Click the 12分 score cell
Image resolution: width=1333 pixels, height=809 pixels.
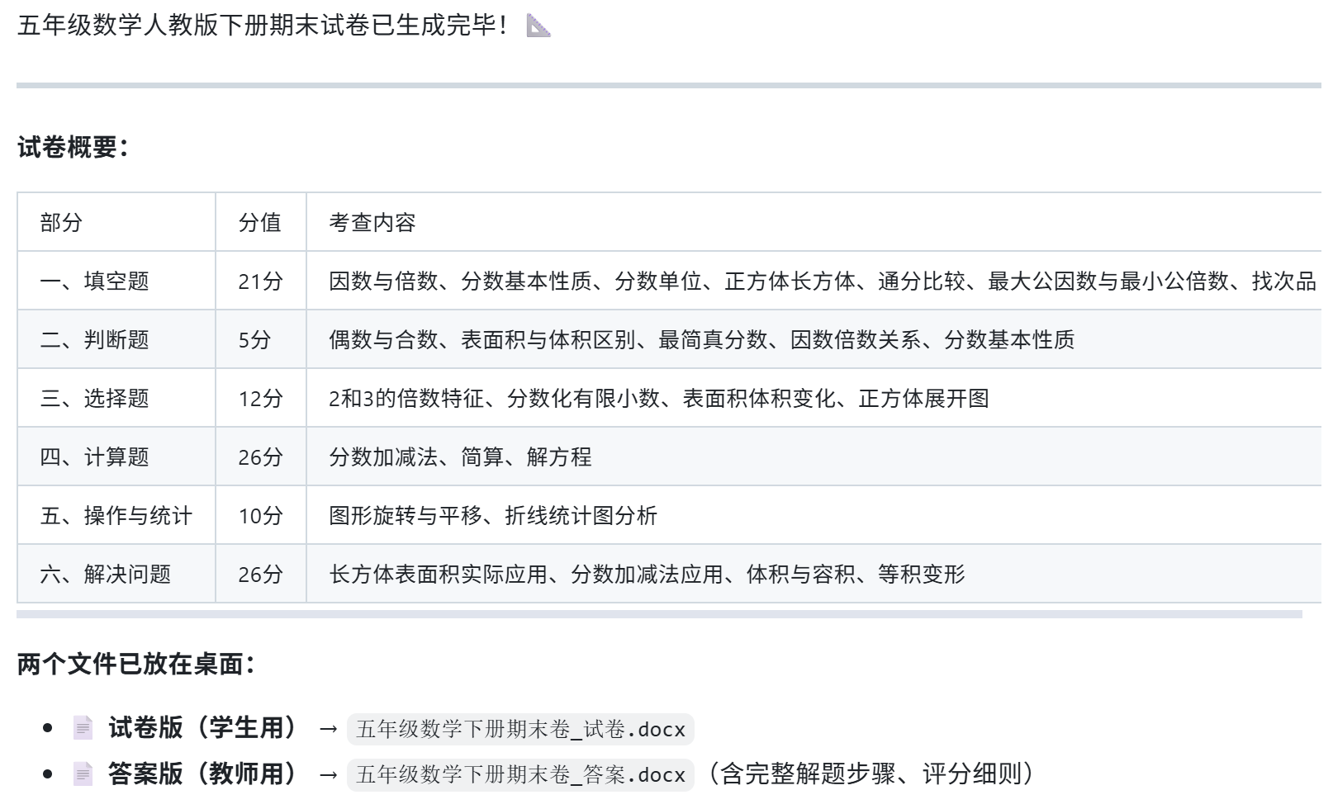[260, 399]
